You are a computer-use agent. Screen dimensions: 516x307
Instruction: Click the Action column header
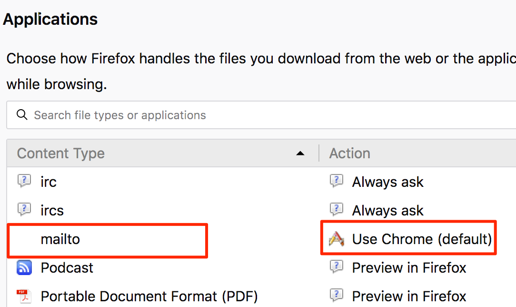click(x=349, y=153)
